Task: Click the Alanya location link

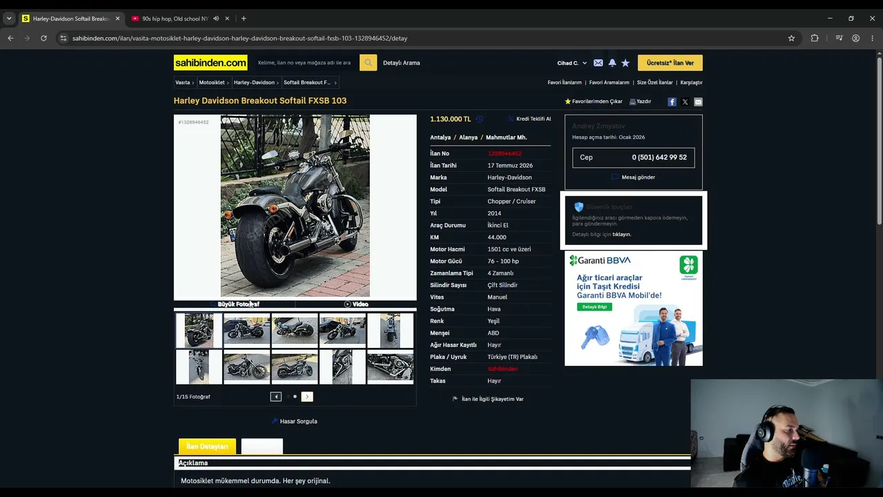Action: coord(468,137)
